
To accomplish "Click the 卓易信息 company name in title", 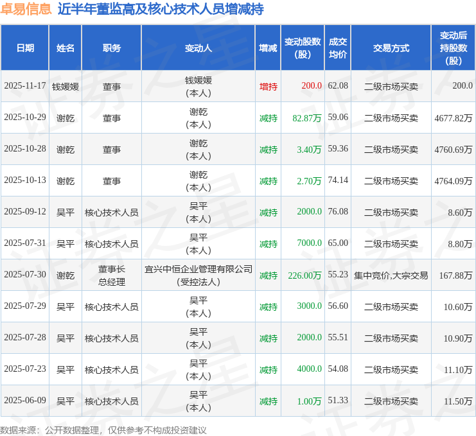I will [x=26, y=10].
